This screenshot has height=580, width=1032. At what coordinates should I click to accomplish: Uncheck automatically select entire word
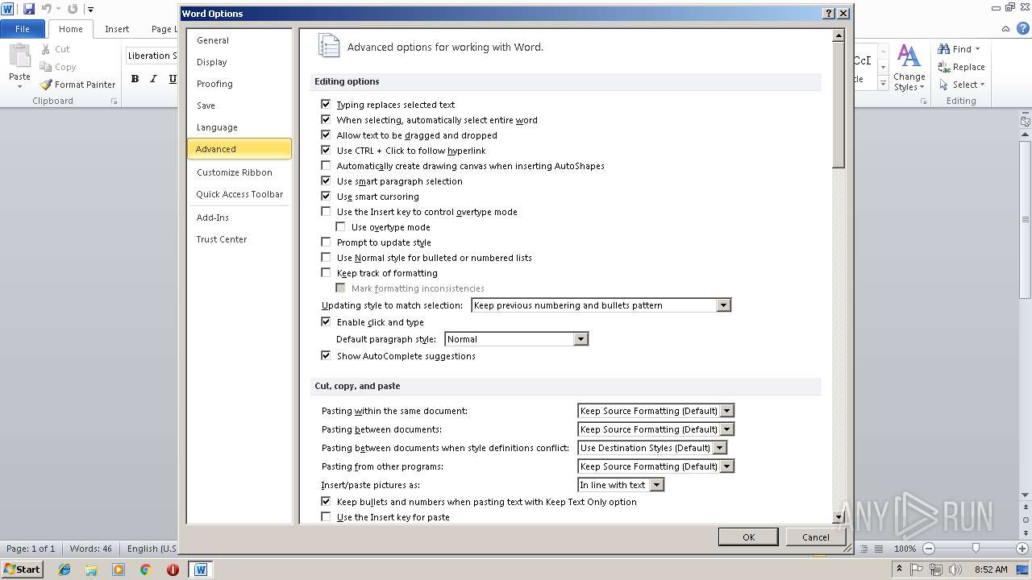tap(326, 120)
